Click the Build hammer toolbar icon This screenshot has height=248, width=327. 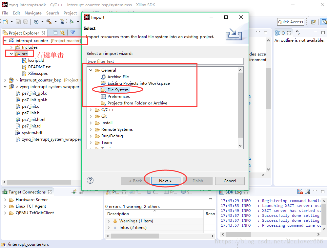49,22
